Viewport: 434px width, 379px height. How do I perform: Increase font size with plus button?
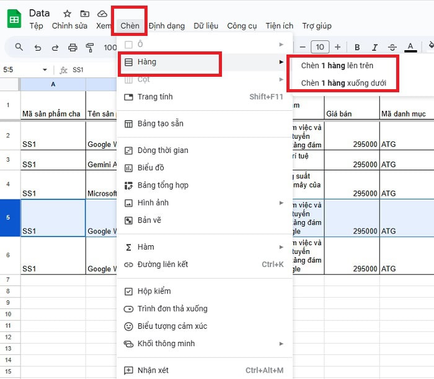[x=337, y=47]
